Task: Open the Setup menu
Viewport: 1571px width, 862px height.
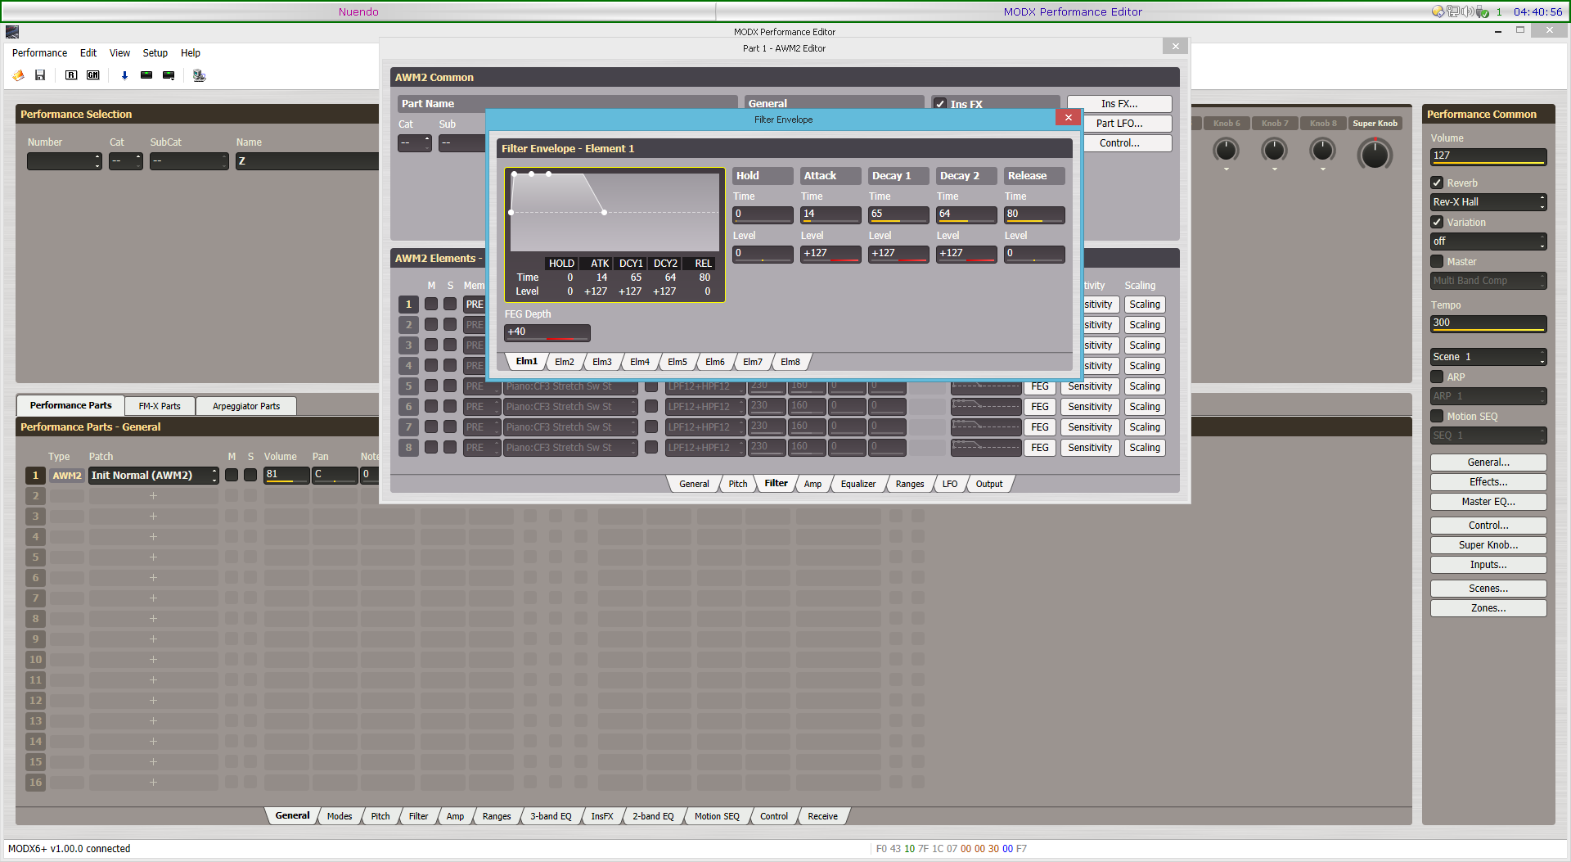Action: pos(155,53)
